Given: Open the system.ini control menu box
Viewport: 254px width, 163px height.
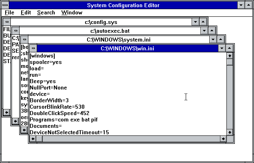Looking at the screenshot, I should click(24, 40).
